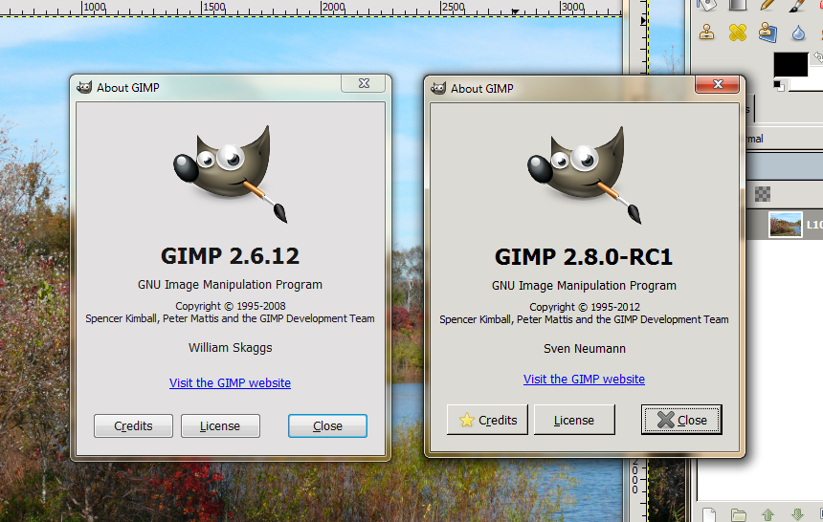Select the Perspective Clone tool
Image resolution: width=823 pixels, height=522 pixels.
tap(767, 32)
